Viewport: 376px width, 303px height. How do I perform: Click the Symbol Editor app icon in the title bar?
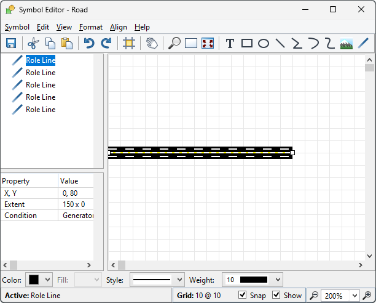[10, 10]
